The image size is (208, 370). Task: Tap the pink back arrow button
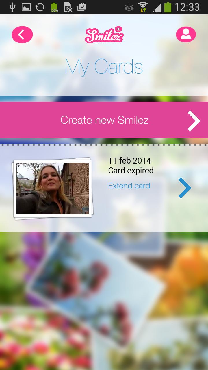[22, 35]
